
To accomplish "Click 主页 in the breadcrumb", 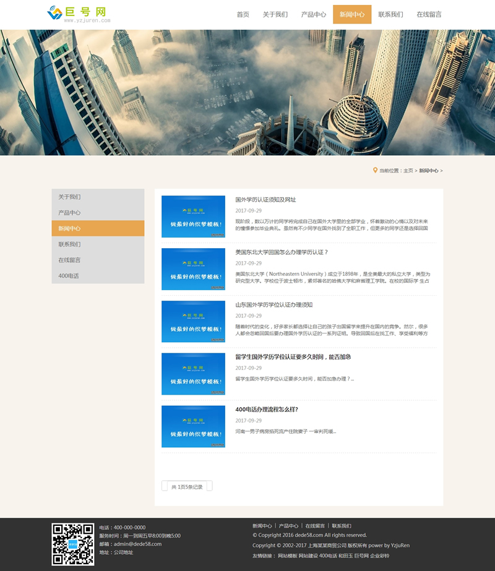I will click(408, 171).
